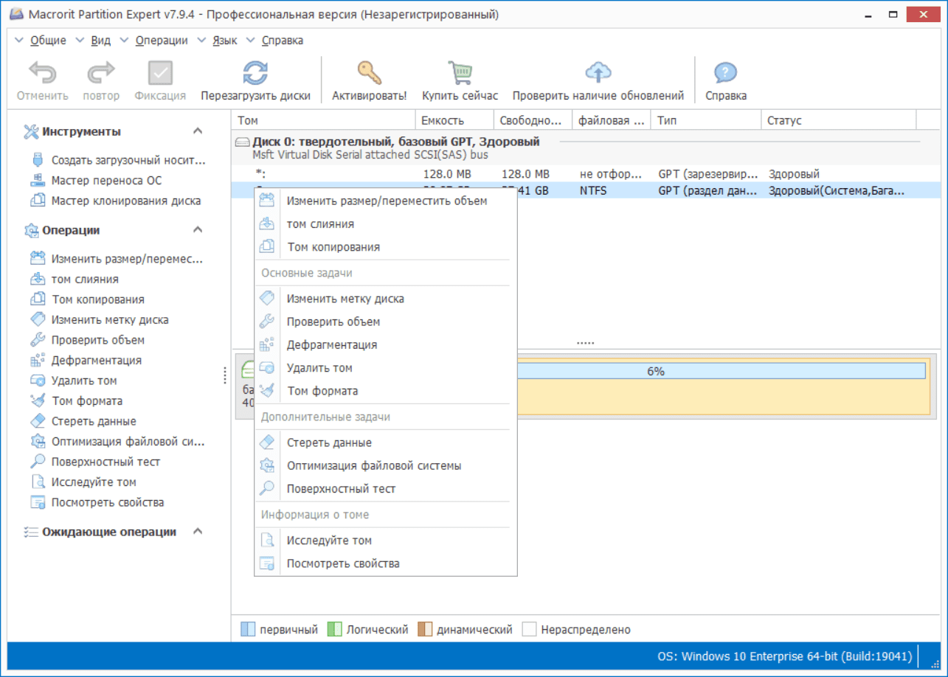Click the Логический legend color swatch

335,630
